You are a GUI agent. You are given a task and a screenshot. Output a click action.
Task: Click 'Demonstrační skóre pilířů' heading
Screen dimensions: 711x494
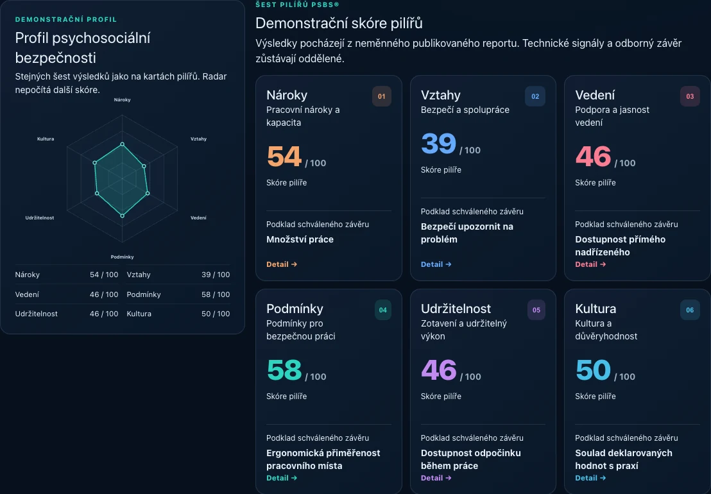(339, 22)
